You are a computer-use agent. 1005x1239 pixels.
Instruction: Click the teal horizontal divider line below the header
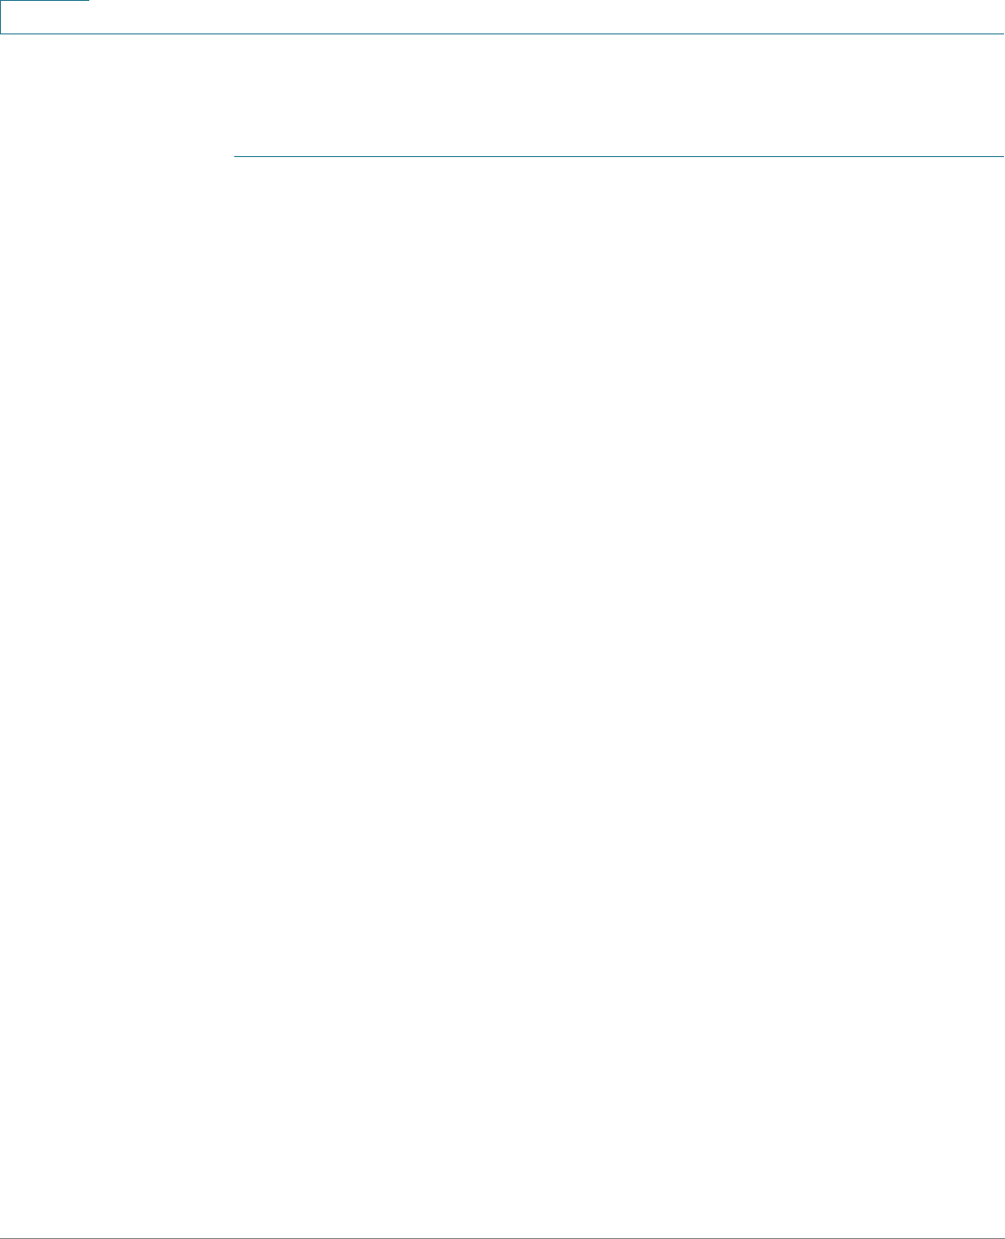pos(619,157)
